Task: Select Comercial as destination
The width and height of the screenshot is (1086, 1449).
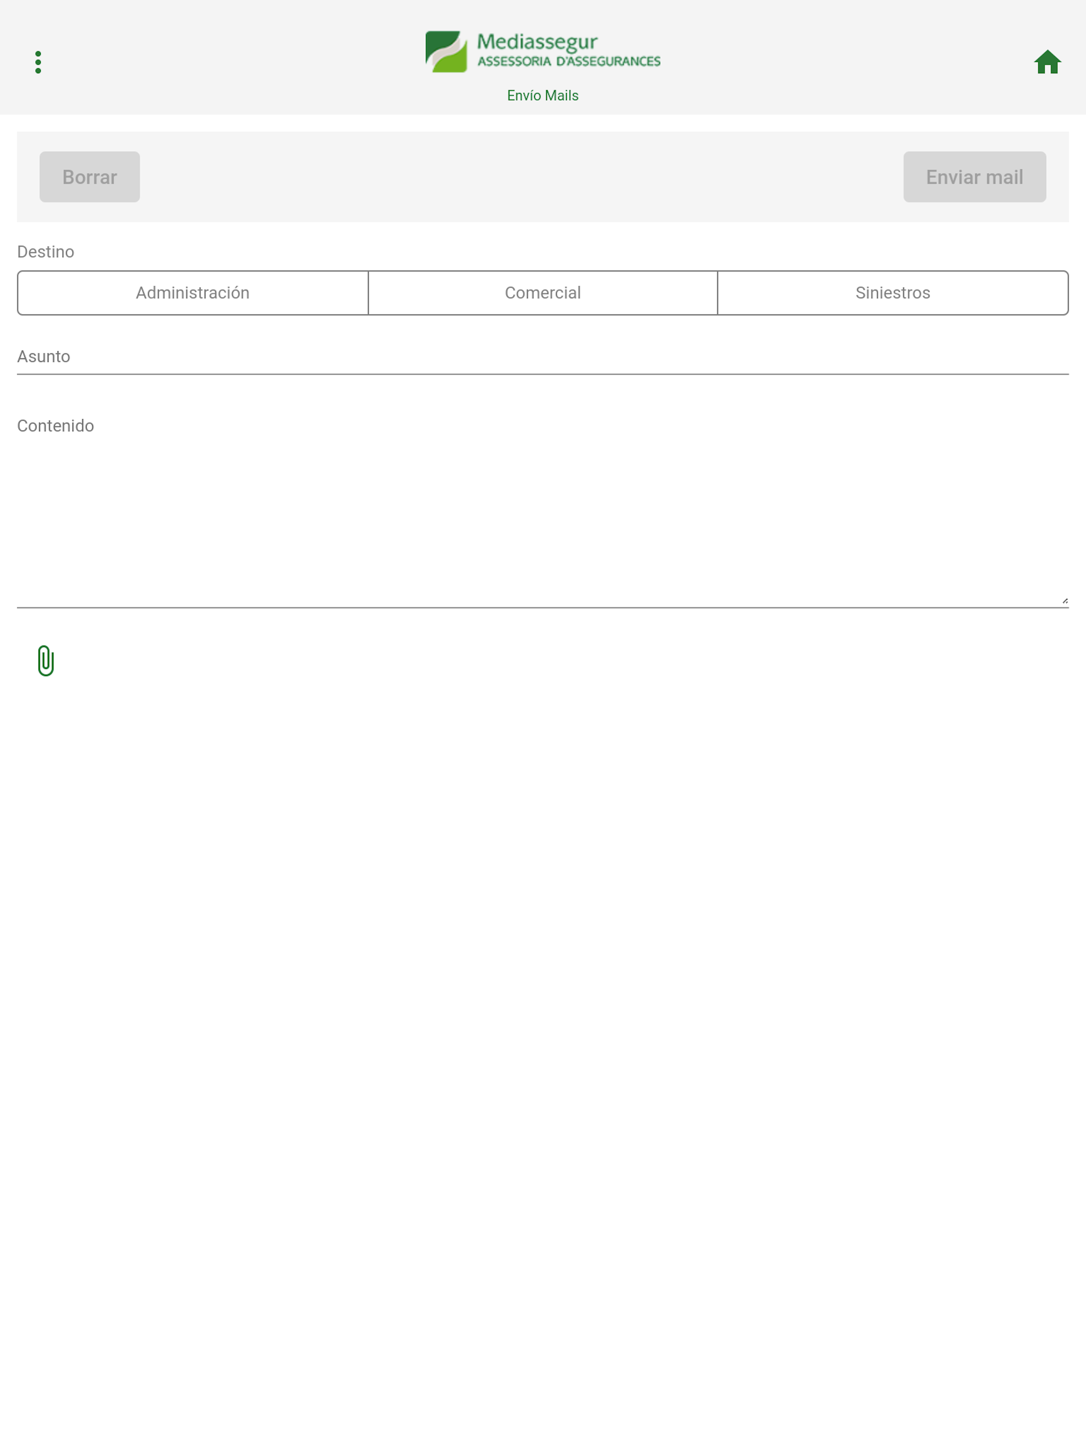Action: [542, 293]
